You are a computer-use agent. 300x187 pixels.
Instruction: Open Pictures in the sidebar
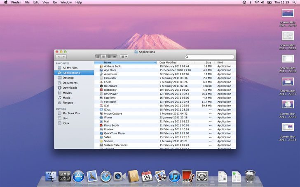[74, 102]
